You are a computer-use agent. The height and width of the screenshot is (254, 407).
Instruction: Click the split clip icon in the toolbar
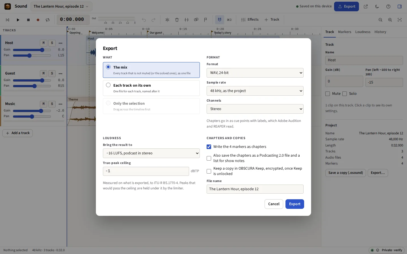point(167,20)
